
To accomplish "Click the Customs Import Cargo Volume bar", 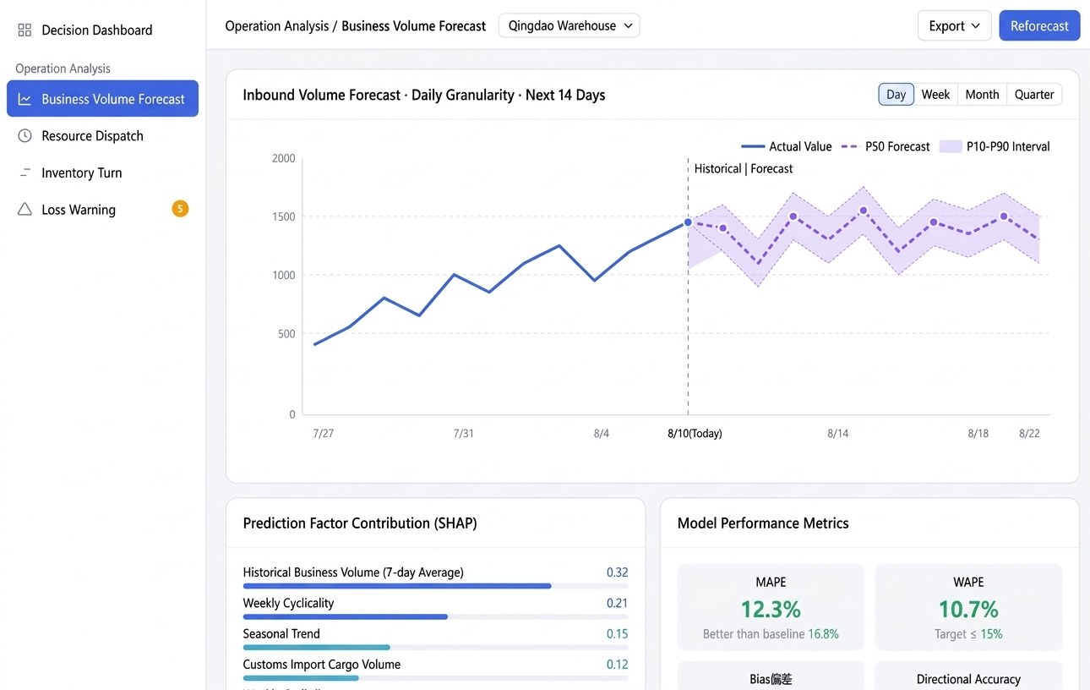I will (435, 678).
